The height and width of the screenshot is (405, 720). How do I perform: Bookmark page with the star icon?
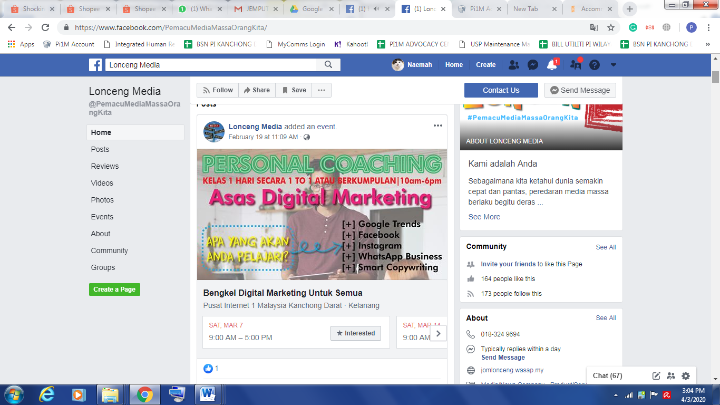[611, 27]
